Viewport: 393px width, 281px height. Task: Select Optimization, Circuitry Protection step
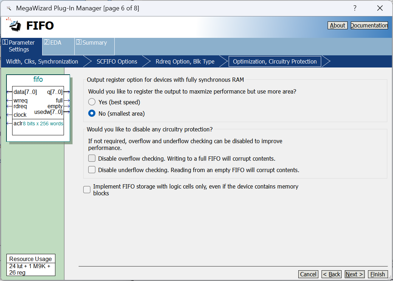pos(275,62)
